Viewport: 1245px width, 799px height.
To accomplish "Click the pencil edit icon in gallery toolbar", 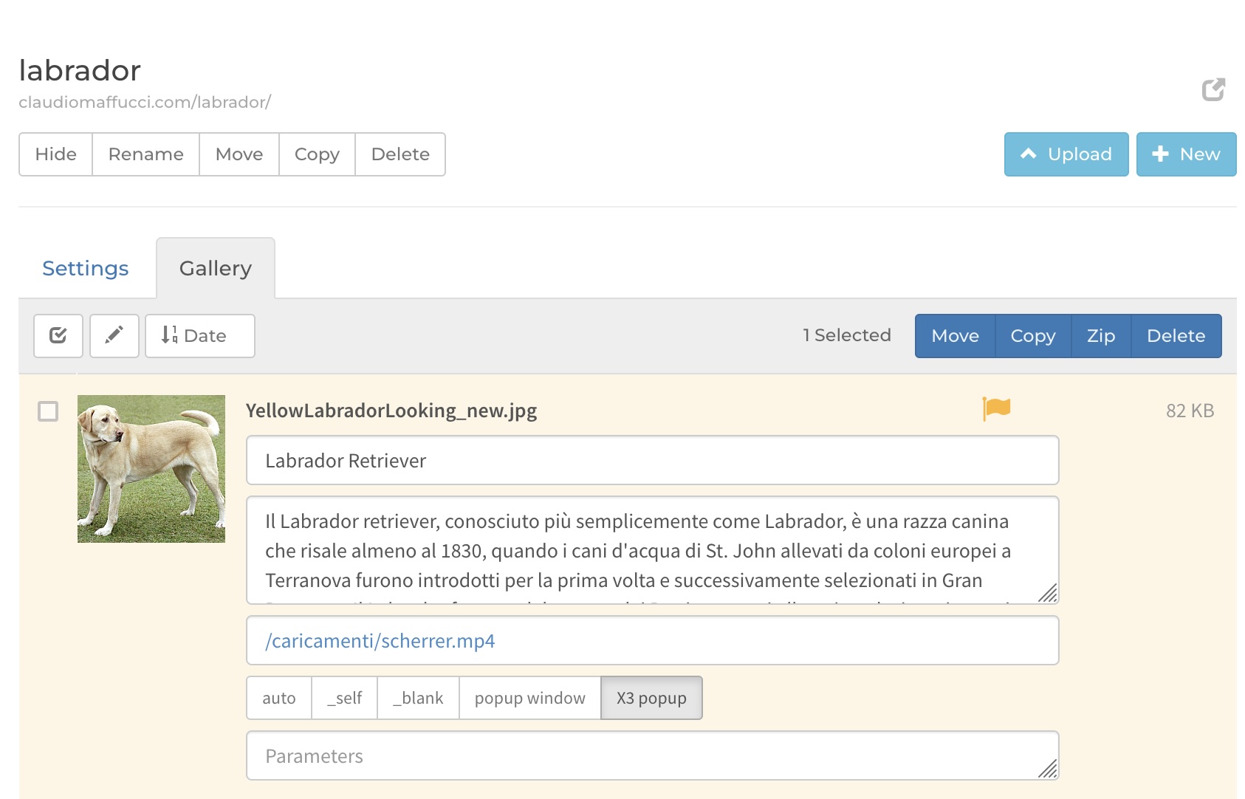I will pyautogui.click(x=114, y=336).
